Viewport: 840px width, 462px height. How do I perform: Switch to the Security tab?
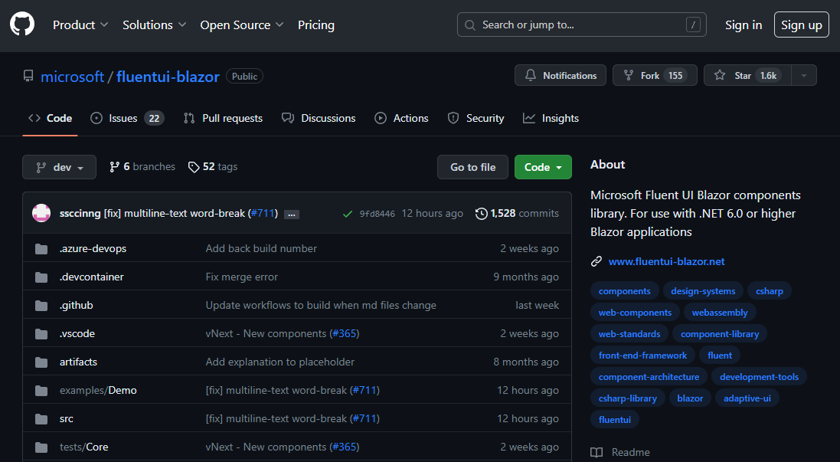click(x=476, y=119)
